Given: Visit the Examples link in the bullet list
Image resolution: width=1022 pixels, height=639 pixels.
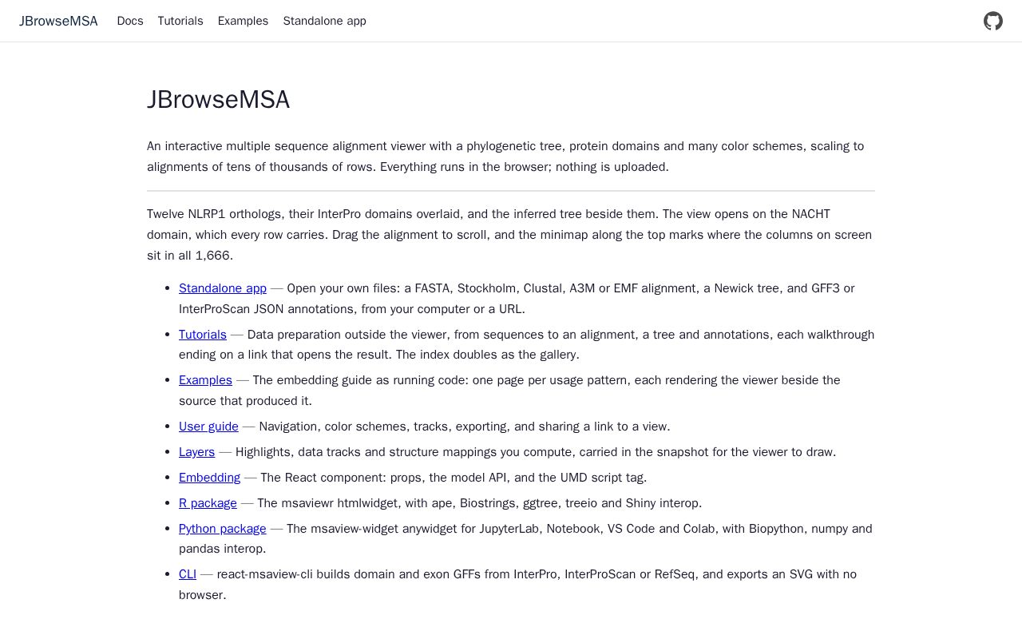Looking at the screenshot, I should (205, 380).
